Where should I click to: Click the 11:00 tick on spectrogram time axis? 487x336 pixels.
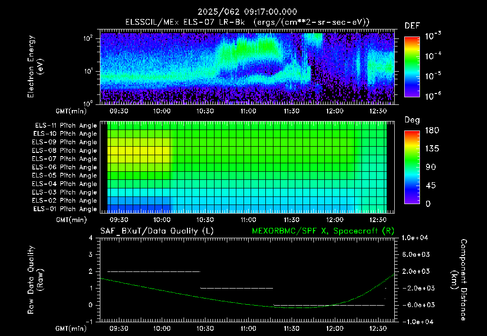248,111
